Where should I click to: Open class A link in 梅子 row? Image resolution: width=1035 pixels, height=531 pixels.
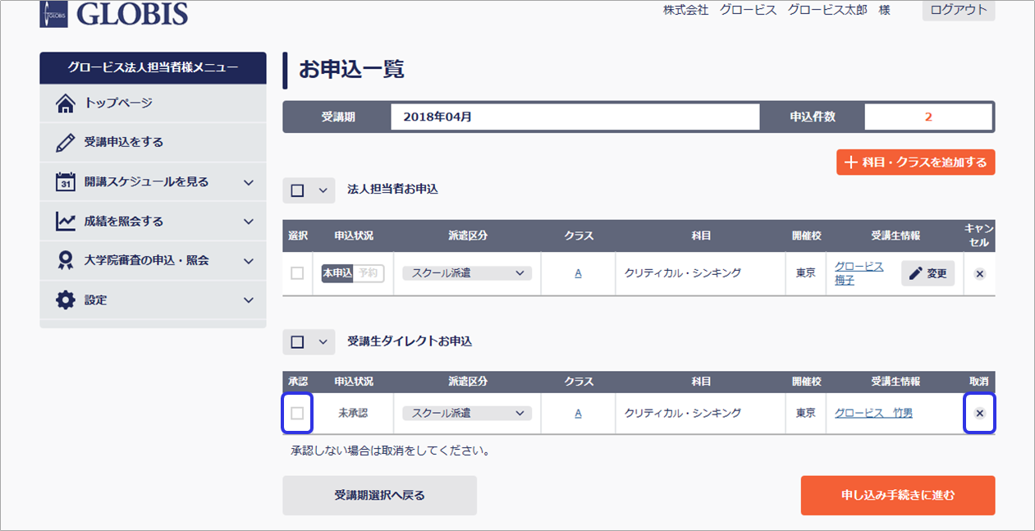(579, 274)
